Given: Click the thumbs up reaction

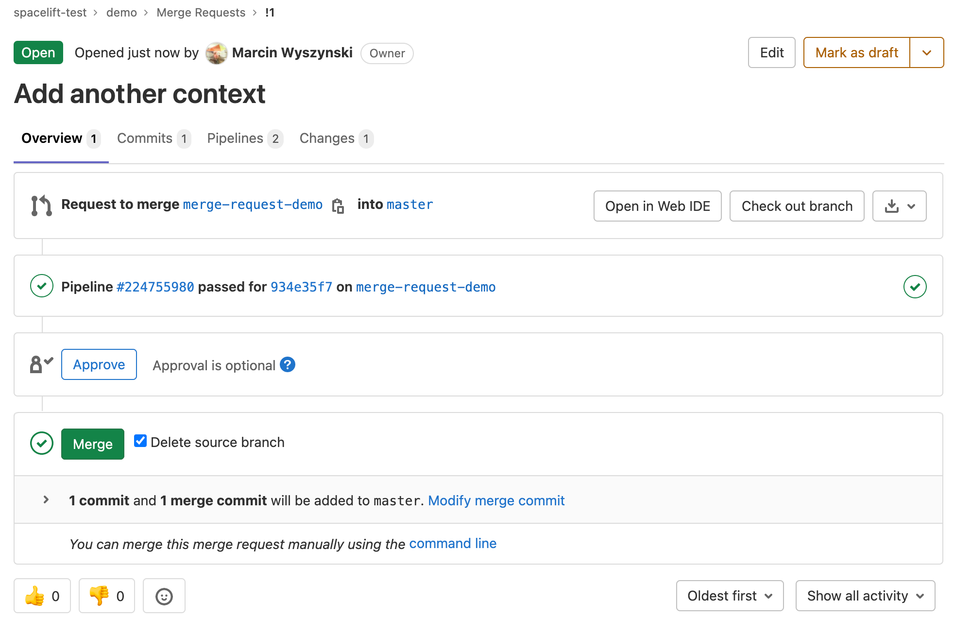Looking at the screenshot, I should click(x=42, y=596).
